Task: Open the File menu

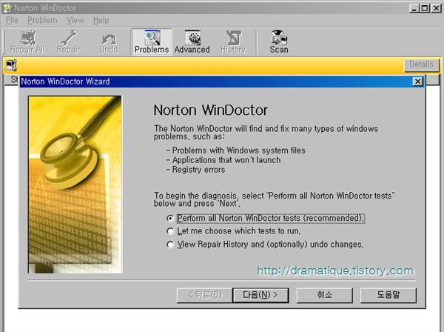Action: 12,21
